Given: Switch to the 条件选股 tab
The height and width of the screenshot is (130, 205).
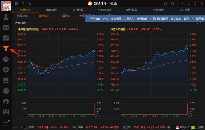Looking at the screenshot, I should tap(78, 10).
